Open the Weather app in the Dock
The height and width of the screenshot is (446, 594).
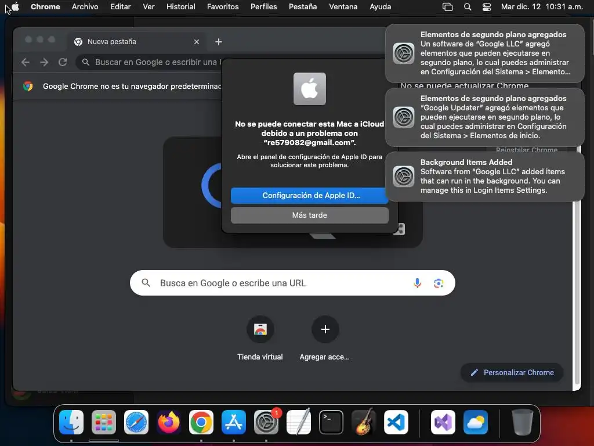tap(476, 422)
